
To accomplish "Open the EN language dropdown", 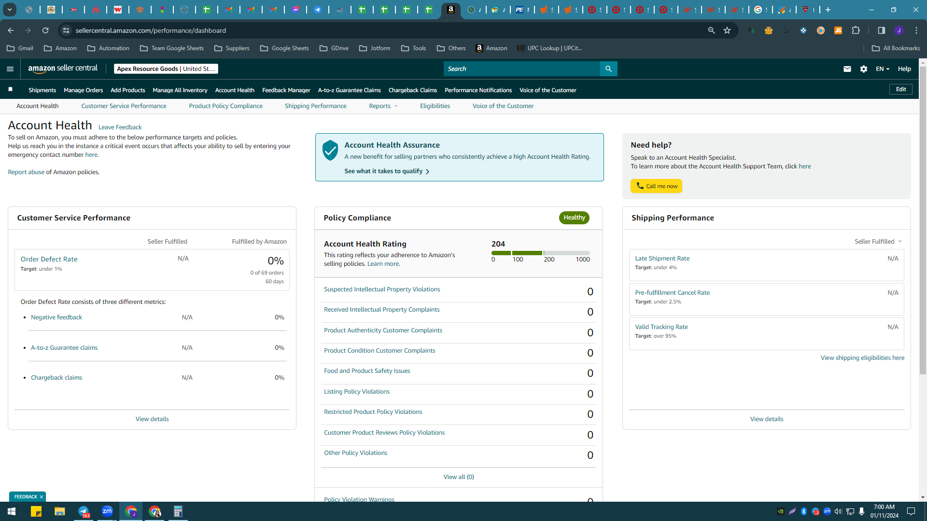I will click(883, 69).
